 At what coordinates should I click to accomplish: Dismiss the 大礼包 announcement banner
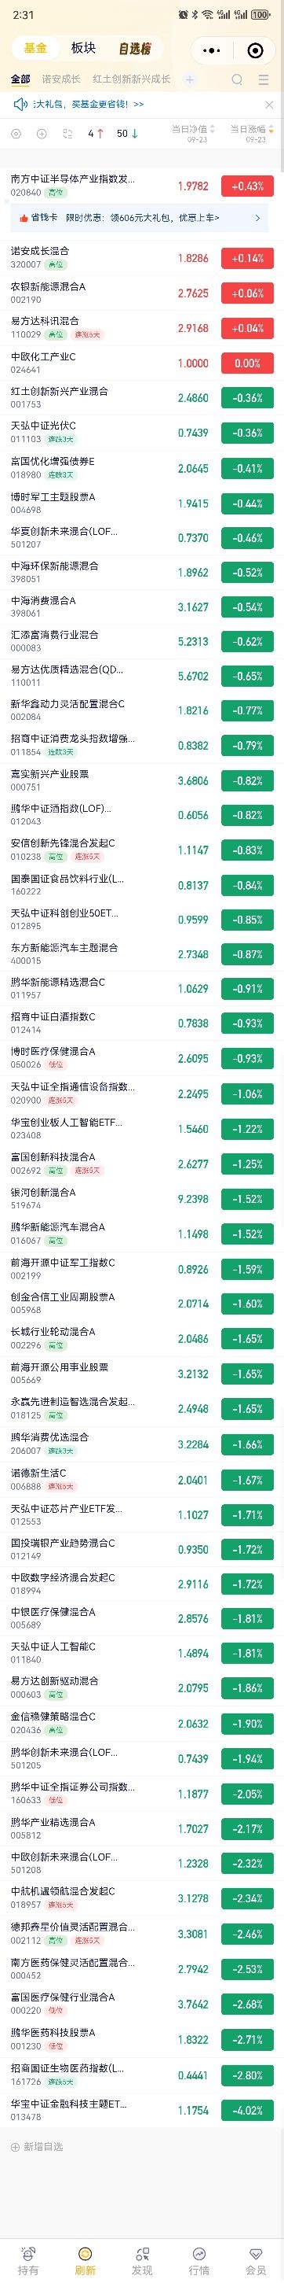(x=269, y=105)
